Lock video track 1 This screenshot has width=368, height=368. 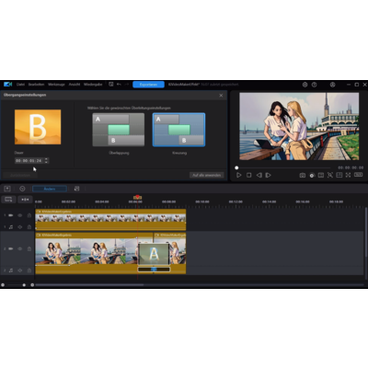(x=29, y=215)
